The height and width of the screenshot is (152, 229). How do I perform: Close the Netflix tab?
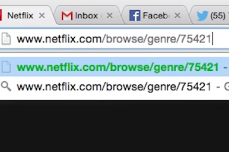tap(42, 15)
